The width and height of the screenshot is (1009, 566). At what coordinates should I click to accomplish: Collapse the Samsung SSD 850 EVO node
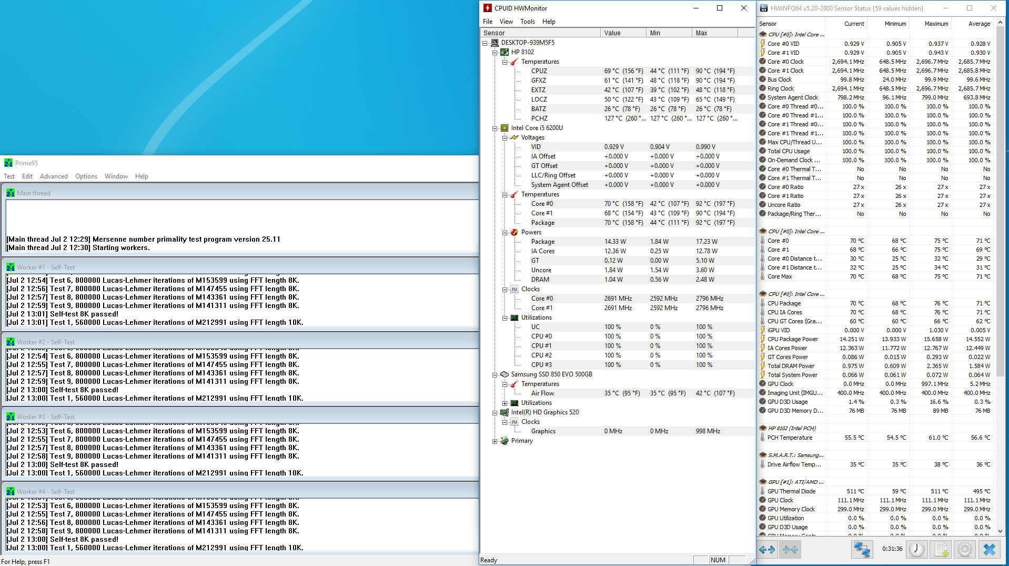coord(495,375)
